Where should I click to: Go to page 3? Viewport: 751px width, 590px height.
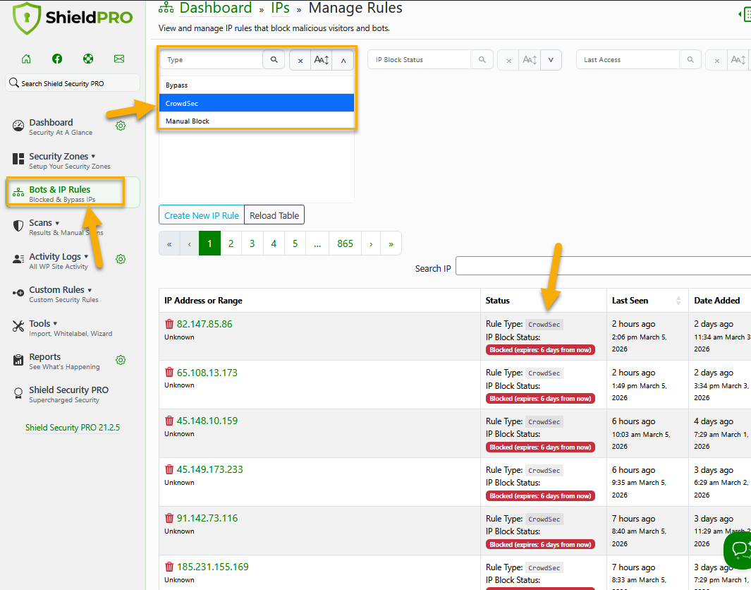coord(252,243)
